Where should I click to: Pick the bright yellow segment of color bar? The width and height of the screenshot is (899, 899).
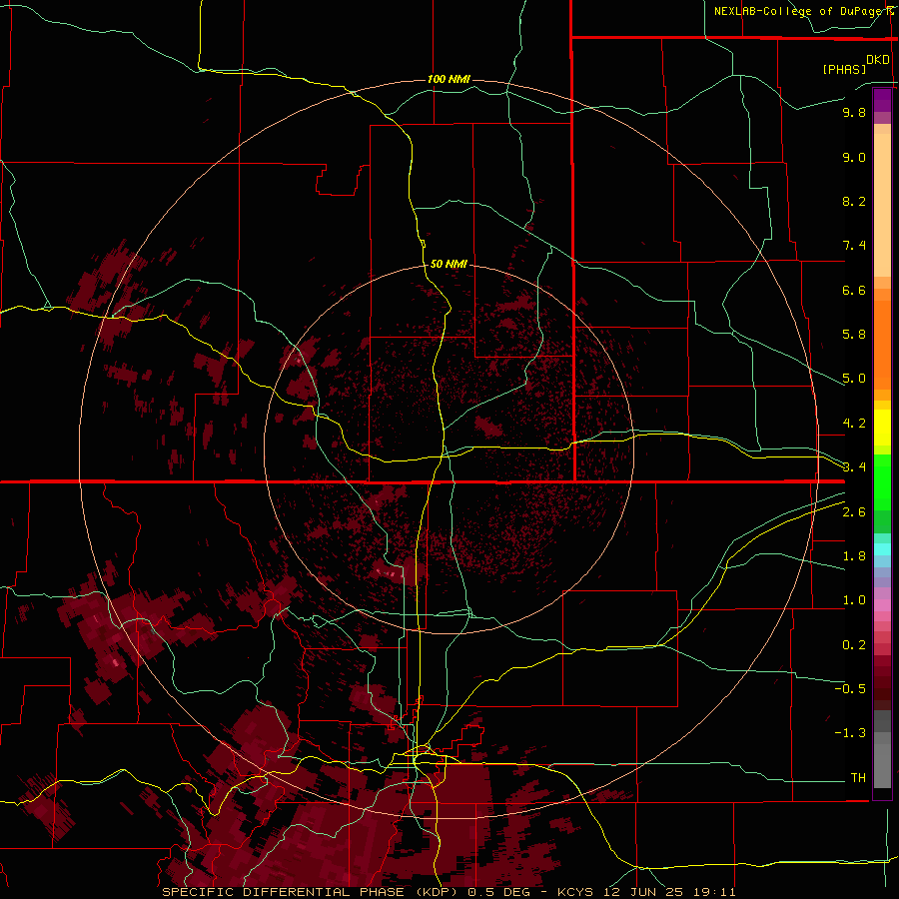pyautogui.click(x=882, y=428)
